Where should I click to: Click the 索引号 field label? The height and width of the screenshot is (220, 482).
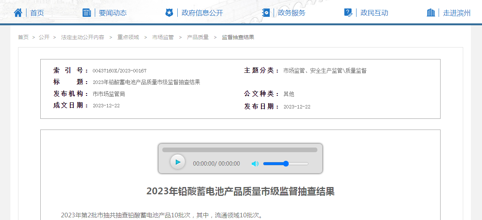coord(71,71)
